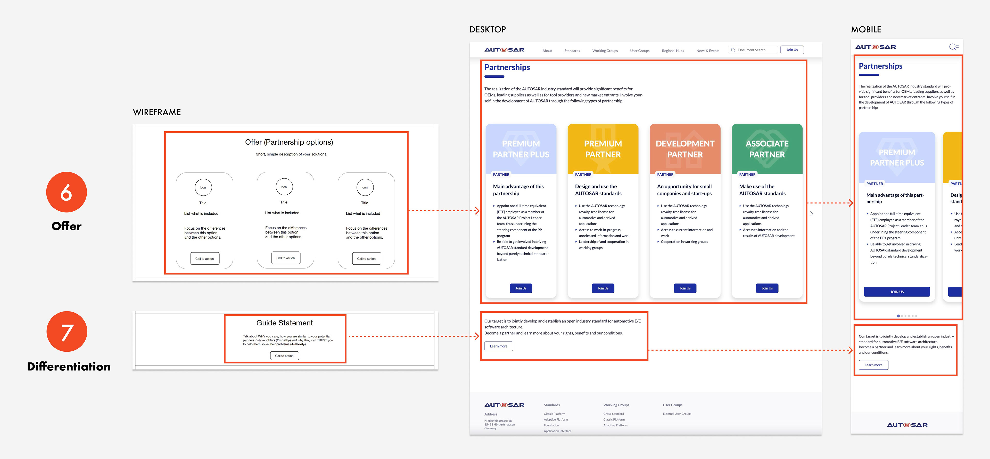This screenshot has height=459, width=990.
Task: Open Adaptive Platform under footer Standards
Action: 555,419
